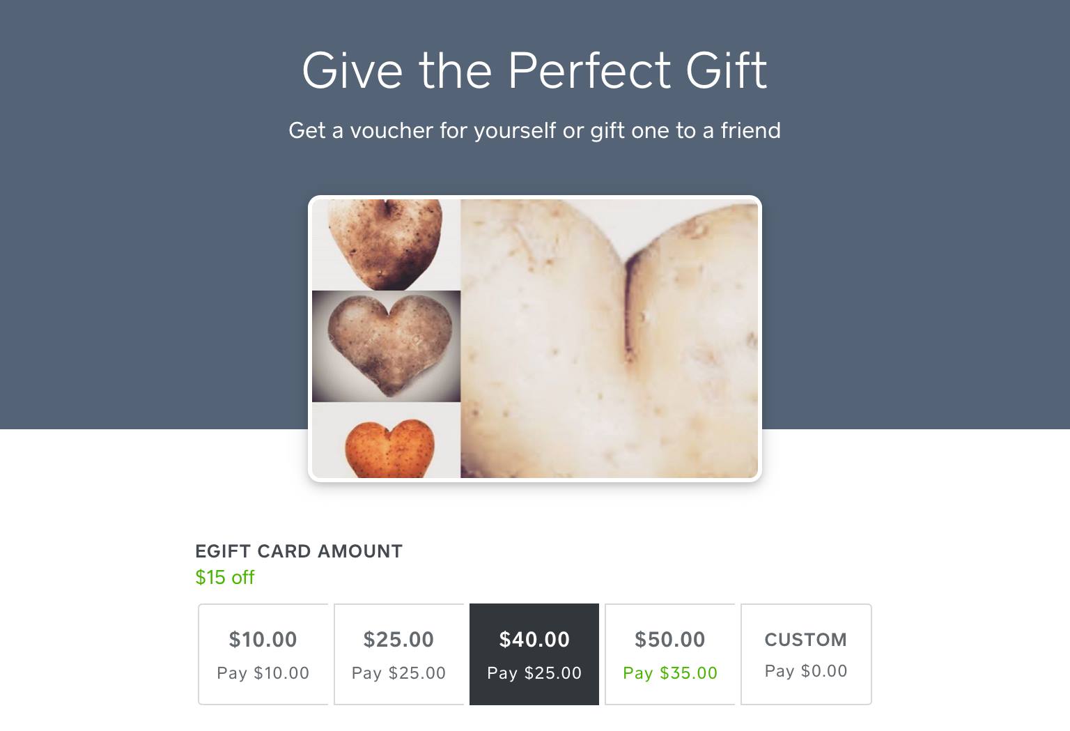
Task: Click the middle gray heart potato picture
Action: click(x=386, y=346)
